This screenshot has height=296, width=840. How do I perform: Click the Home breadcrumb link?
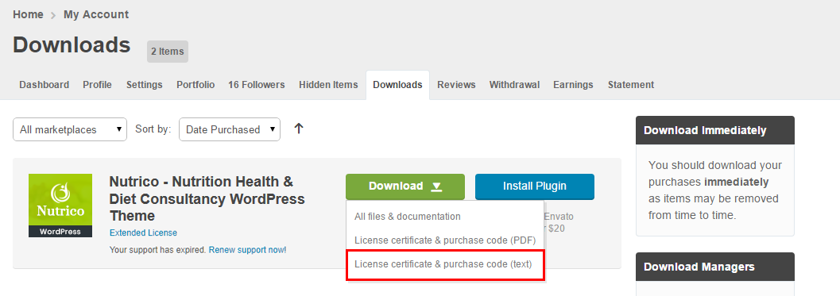click(28, 14)
